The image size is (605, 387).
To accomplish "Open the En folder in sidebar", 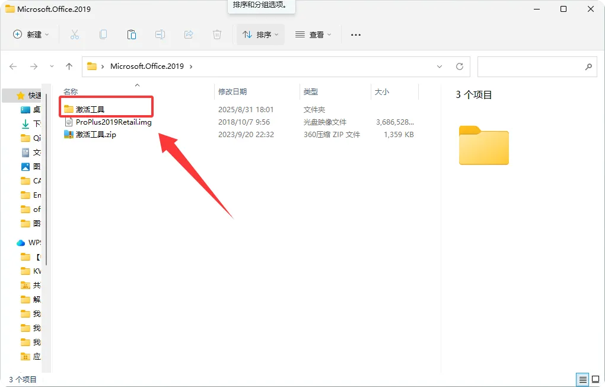I will 30,195.
